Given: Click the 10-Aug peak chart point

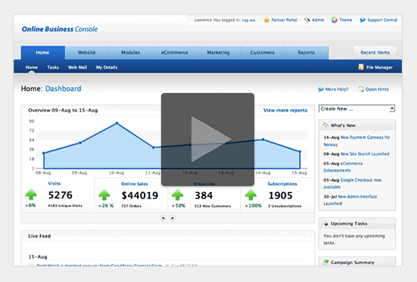Looking at the screenshot, I should [x=117, y=123].
